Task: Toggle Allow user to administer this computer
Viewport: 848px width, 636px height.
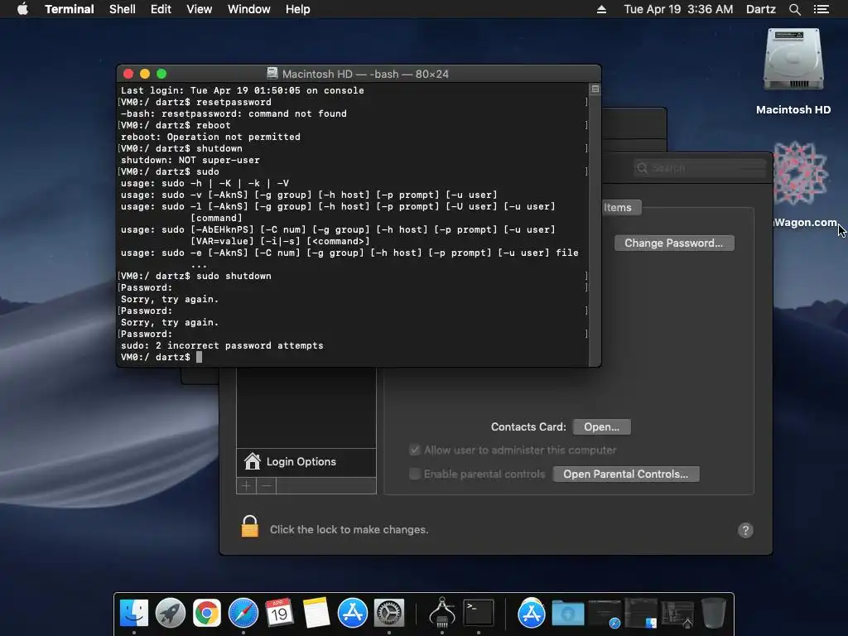Action: click(415, 450)
